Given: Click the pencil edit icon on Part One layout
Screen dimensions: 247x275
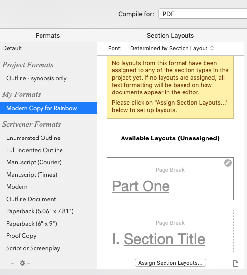Looking at the screenshot, I should click(x=228, y=163).
